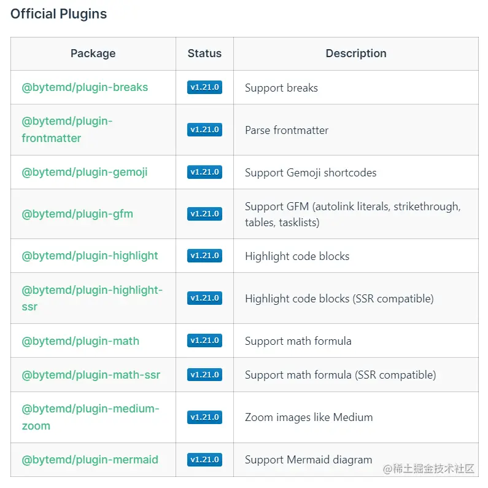Open the @bytemd/plugin-gemoji package link
The height and width of the screenshot is (488, 488).
click(85, 172)
